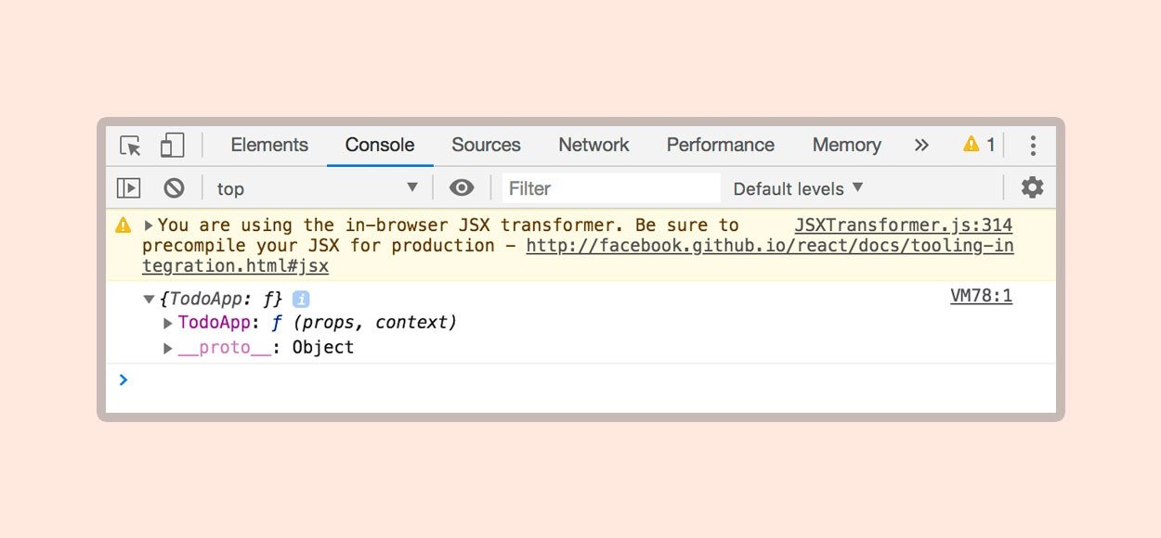
Task: Open the JSXTransformer.js:314 source link
Action: [903, 225]
